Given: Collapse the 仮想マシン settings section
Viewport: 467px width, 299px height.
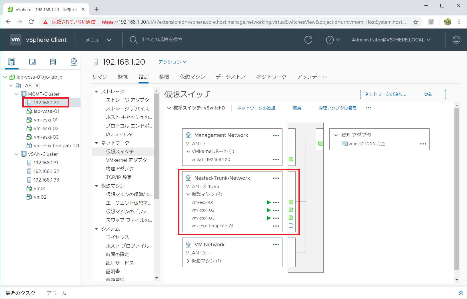Looking at the screenshot, I should pyautogui.click(x=96, y=186).
